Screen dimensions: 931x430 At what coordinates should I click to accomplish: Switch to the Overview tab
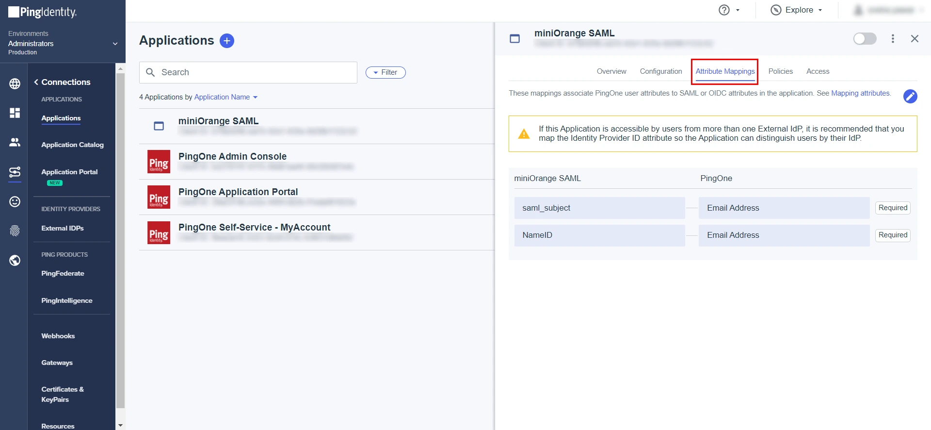[611, 71]
